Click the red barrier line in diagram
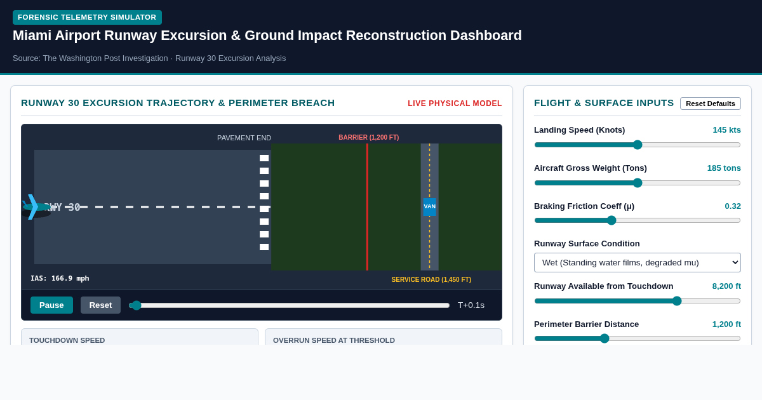This screenshot has width=762, height=400. coord(367,207)
